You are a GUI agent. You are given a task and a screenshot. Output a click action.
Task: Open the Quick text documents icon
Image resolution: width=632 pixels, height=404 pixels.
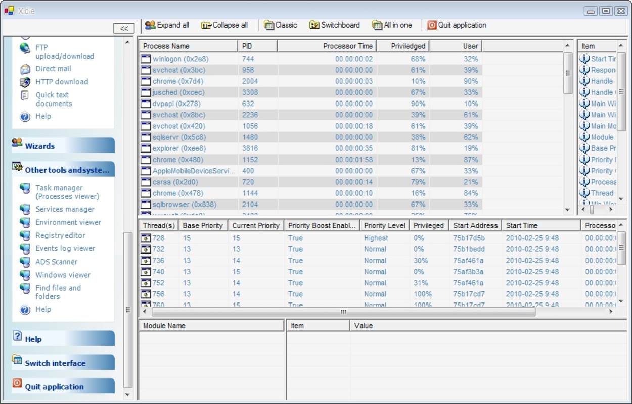pyautogui.click(x=25, y=95)
